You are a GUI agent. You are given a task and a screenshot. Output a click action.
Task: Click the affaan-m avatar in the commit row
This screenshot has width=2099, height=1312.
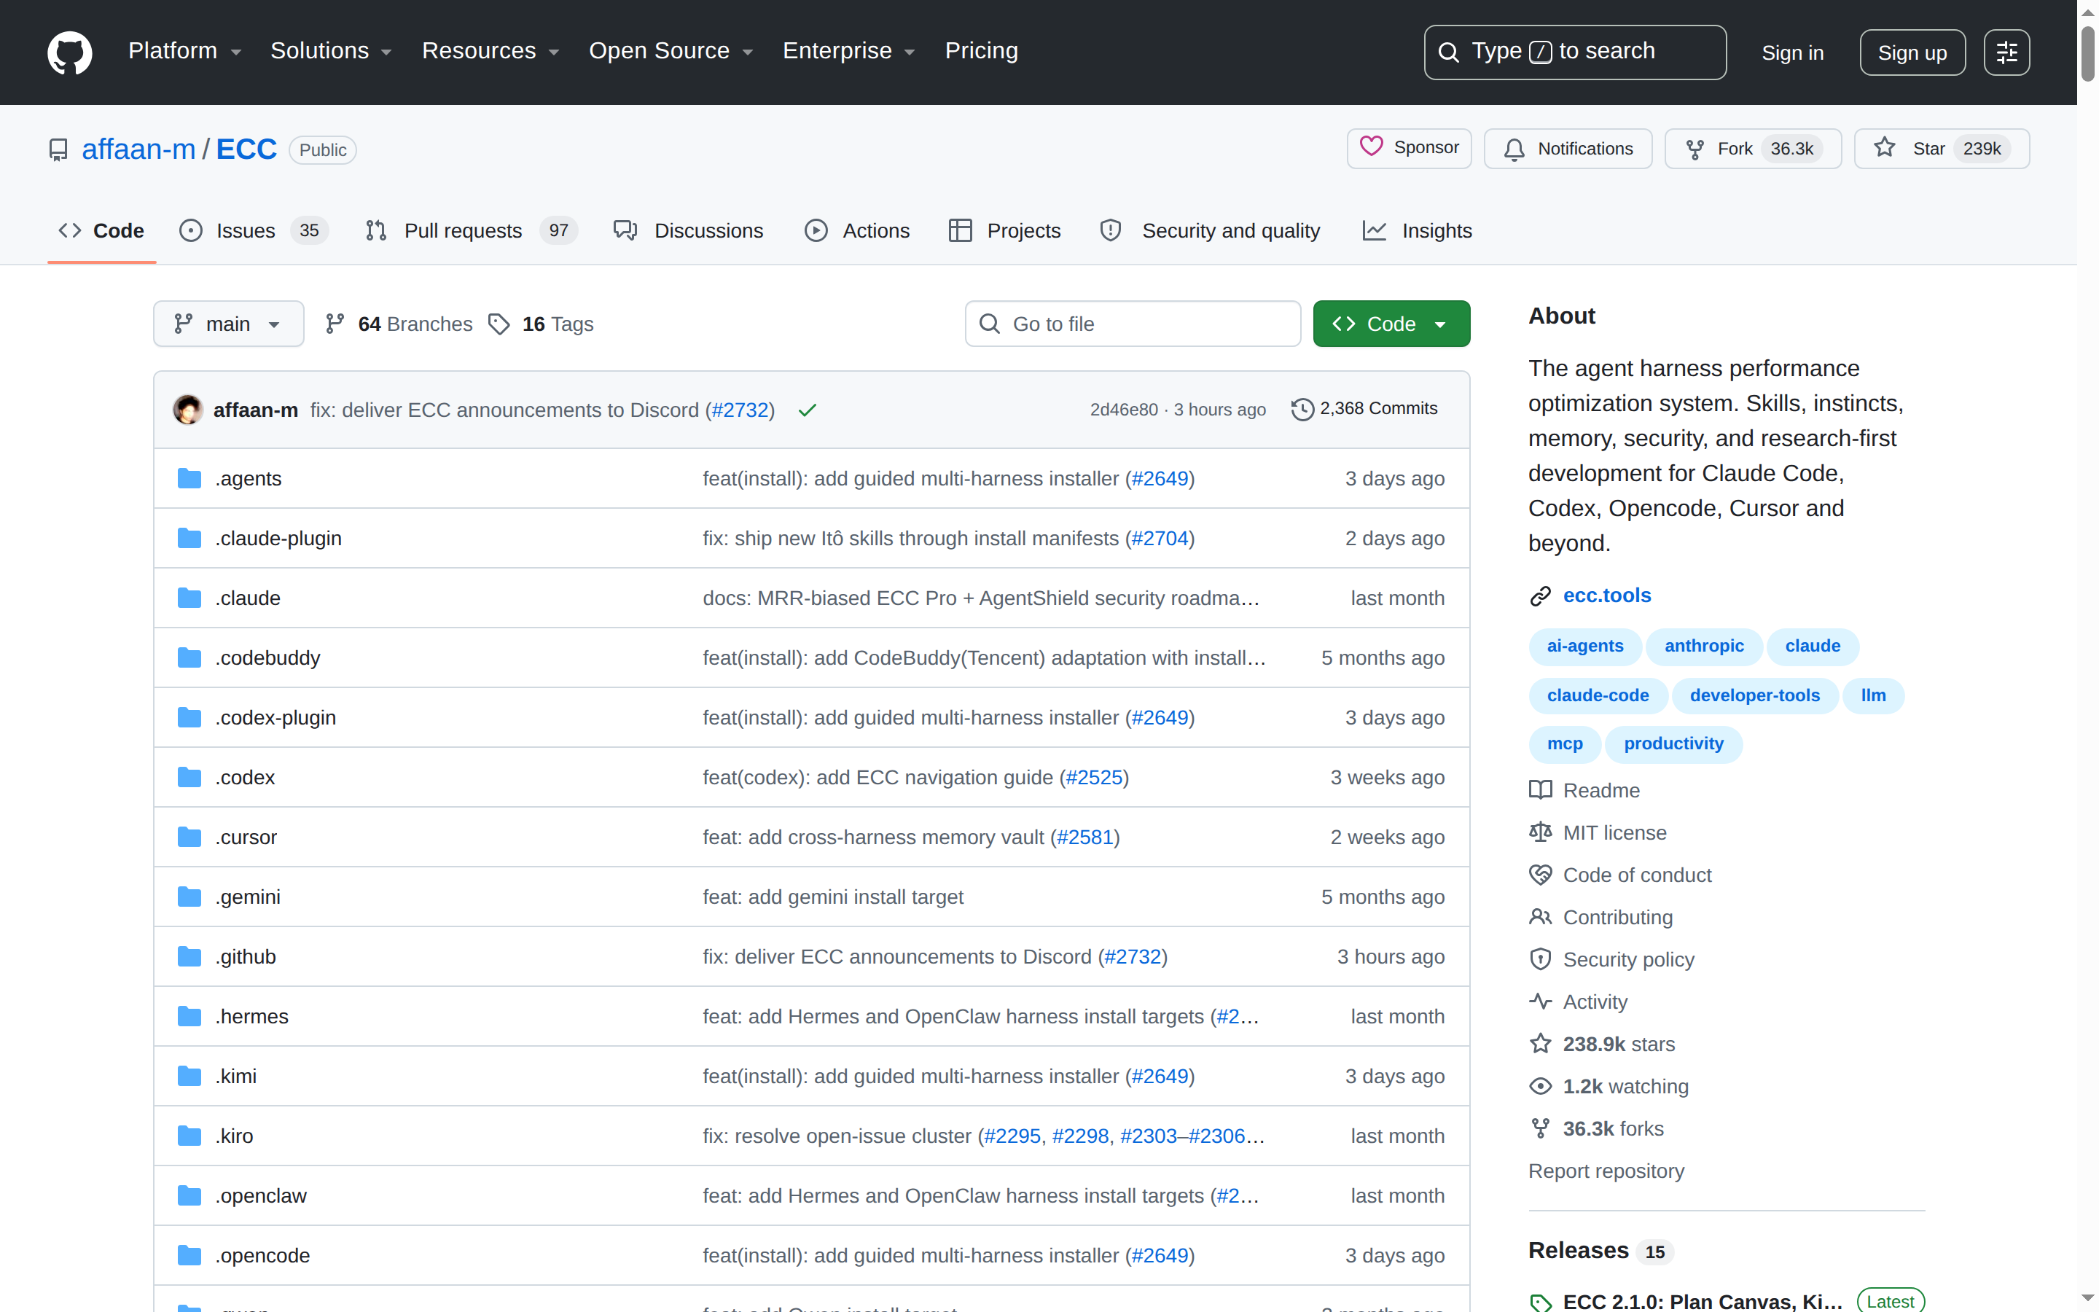187,410
